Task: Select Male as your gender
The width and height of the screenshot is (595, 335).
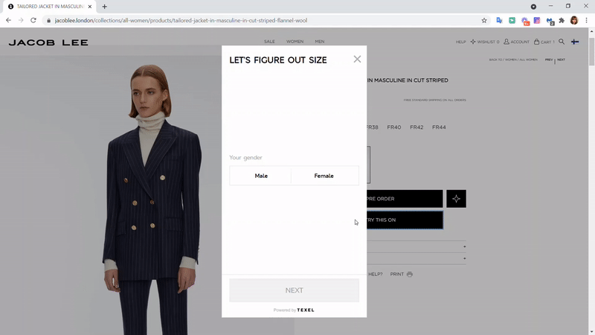Action: (261, 176)
